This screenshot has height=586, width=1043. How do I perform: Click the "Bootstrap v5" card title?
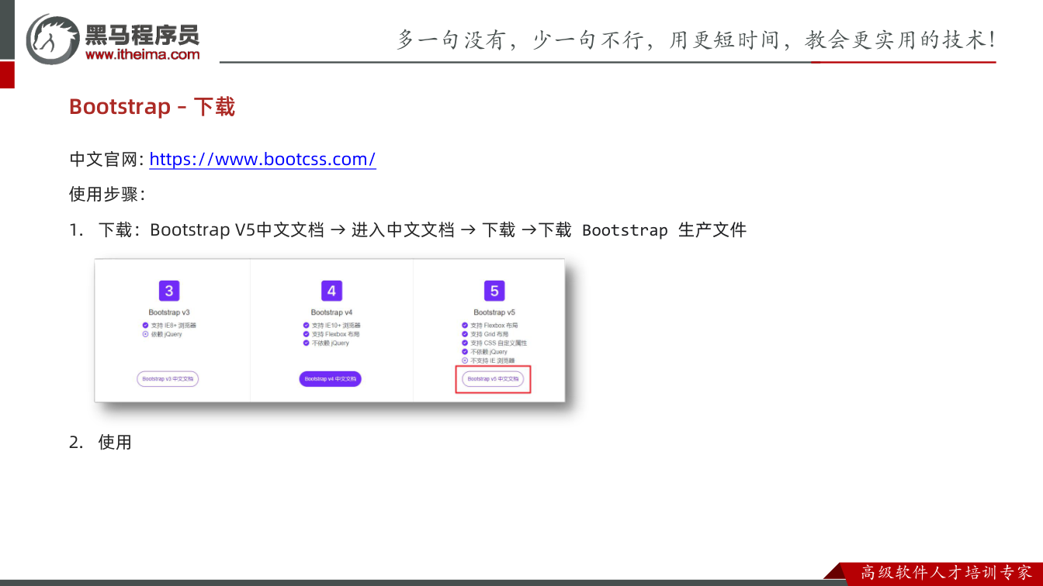[494, 312]
